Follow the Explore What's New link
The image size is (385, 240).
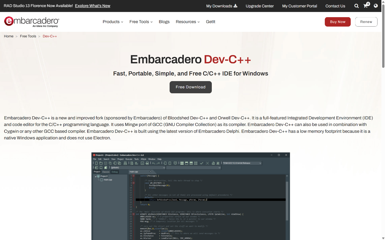pos(92,6)
